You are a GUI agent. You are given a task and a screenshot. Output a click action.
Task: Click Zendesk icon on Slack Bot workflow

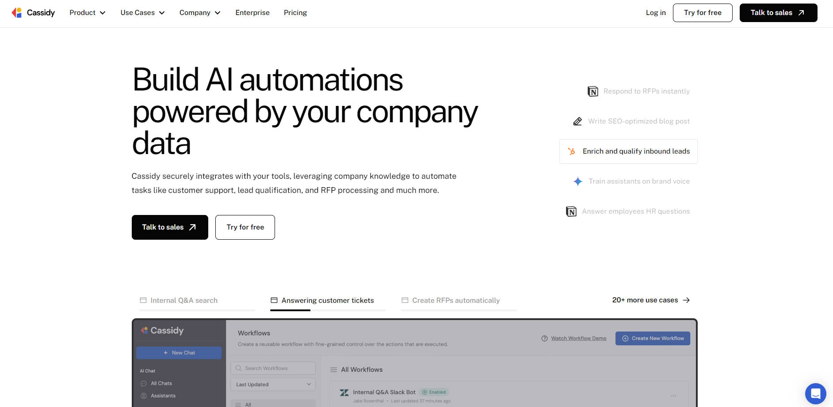click(x=344, y=392)
